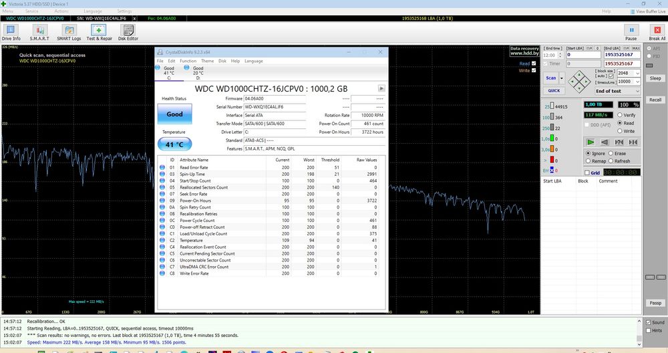The image size is (668, 353).
Task: Open Drive Info in Victoria toolbar
Action: (x=11, y=32)
